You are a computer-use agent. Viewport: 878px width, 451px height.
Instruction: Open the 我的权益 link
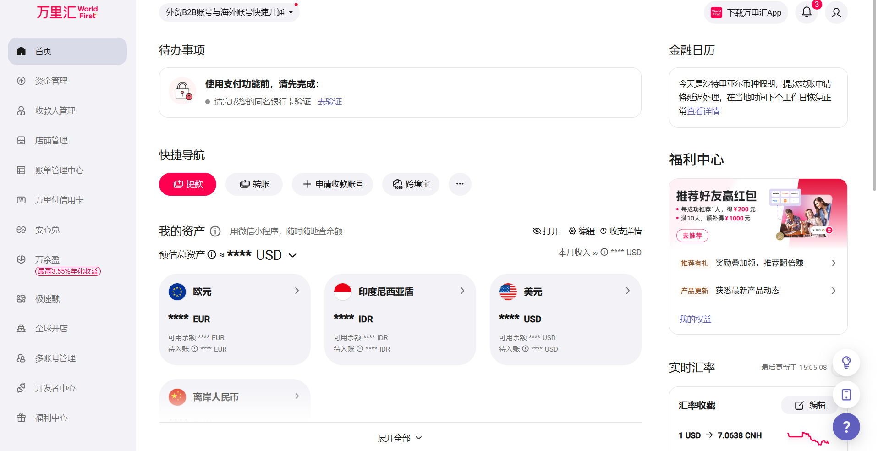click(x=695, y=319)
